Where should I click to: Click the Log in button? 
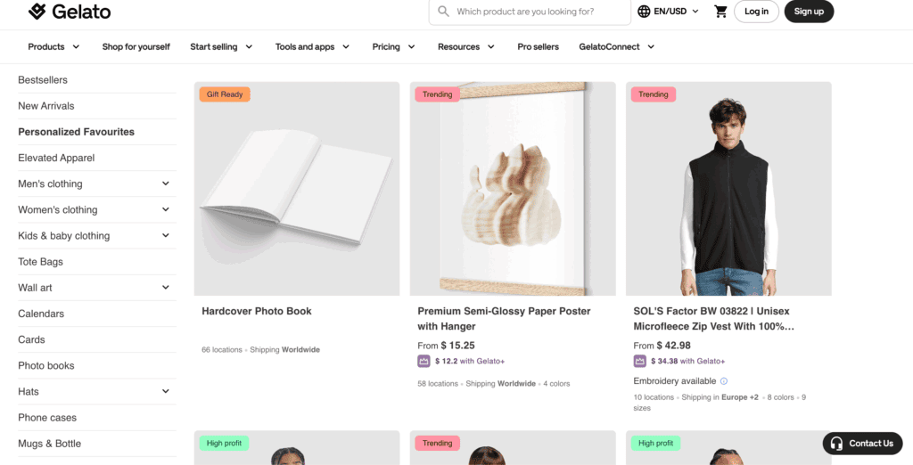756,12
